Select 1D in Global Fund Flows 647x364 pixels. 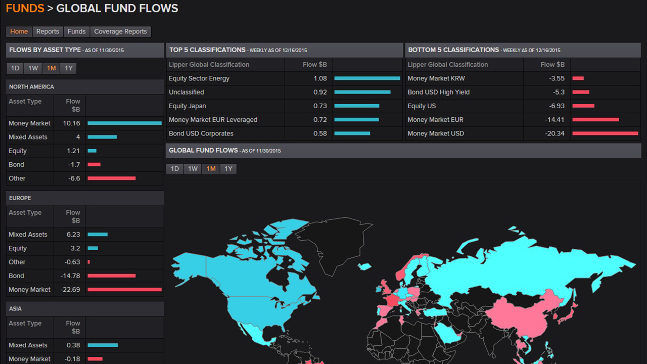(x=175, y=169)
